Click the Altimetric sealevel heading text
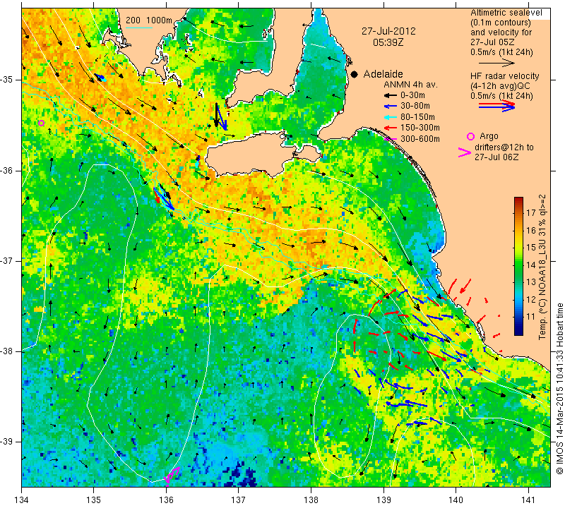 (506, 13)
